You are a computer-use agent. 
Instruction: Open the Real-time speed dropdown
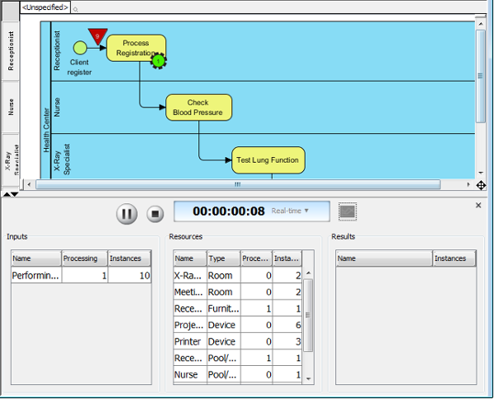point(290,211)
